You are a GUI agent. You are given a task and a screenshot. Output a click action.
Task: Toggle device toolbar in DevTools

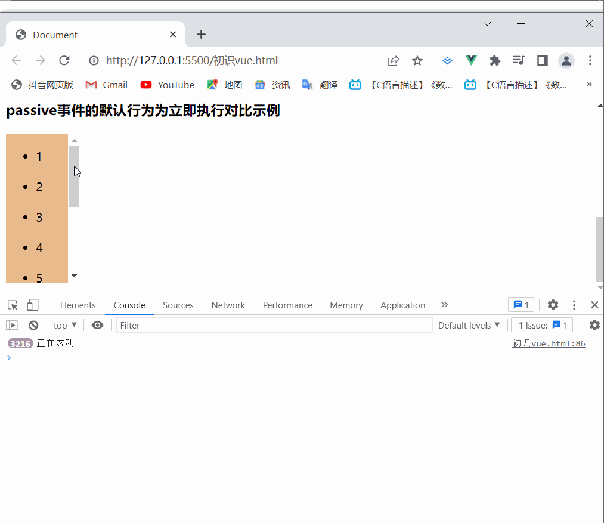[x=33, y=305]
